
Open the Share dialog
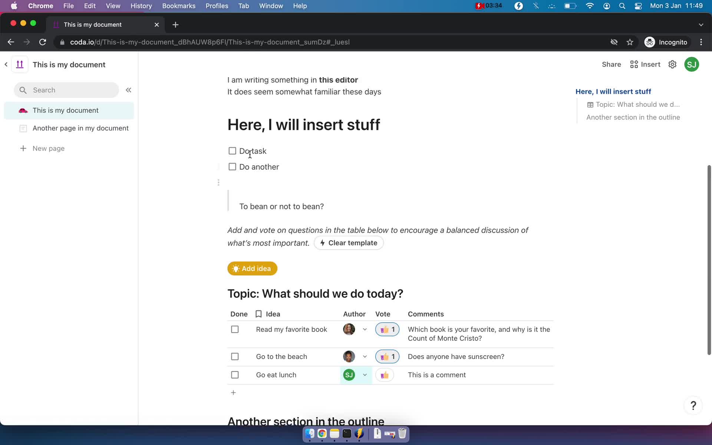click(610, 64)
